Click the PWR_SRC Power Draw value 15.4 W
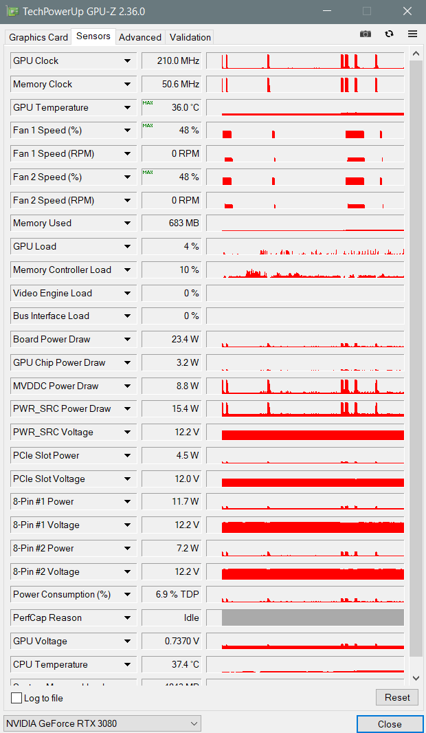 171,409
